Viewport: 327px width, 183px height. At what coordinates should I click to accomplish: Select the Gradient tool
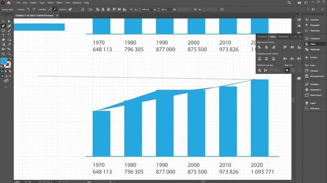tap(3, 44)
